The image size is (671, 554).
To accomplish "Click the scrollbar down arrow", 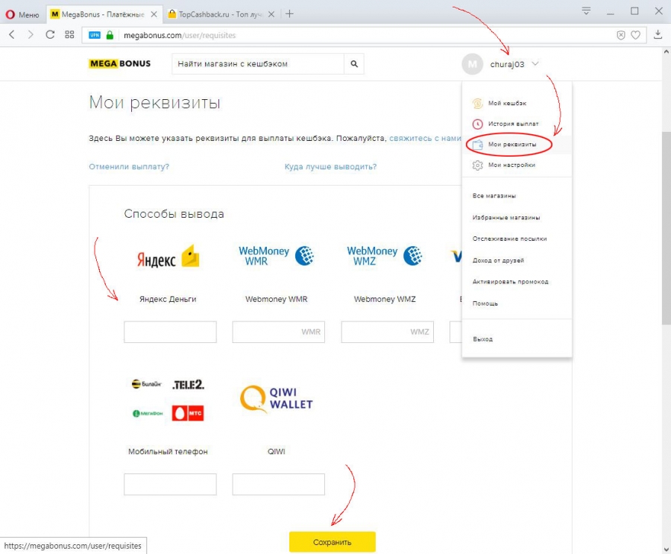I will (x=667, y=550).
